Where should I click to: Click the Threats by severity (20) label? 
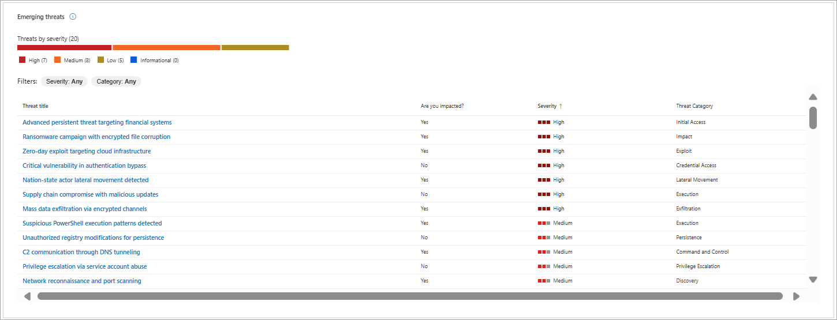(48, 39)
